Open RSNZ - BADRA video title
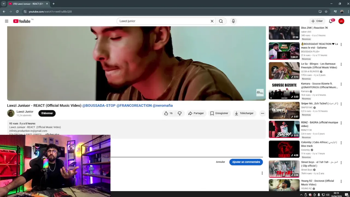This screenshot has width=350, height=197. tap(319, 124)
